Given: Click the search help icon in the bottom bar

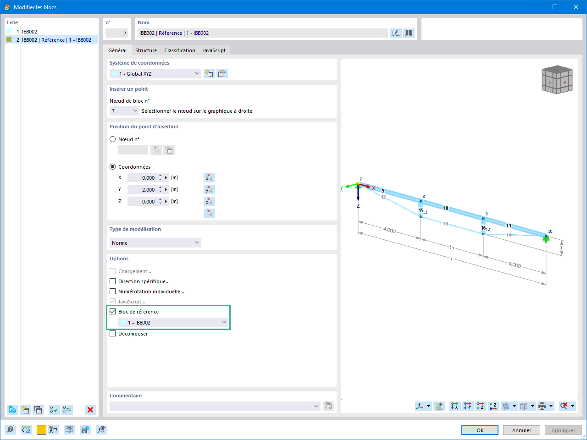Looking at the screenshot, I should pos(10,430).
